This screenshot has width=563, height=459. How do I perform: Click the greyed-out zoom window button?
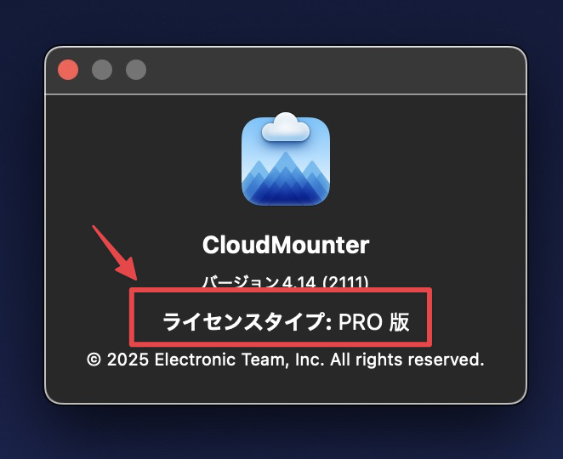coord(136,70)
